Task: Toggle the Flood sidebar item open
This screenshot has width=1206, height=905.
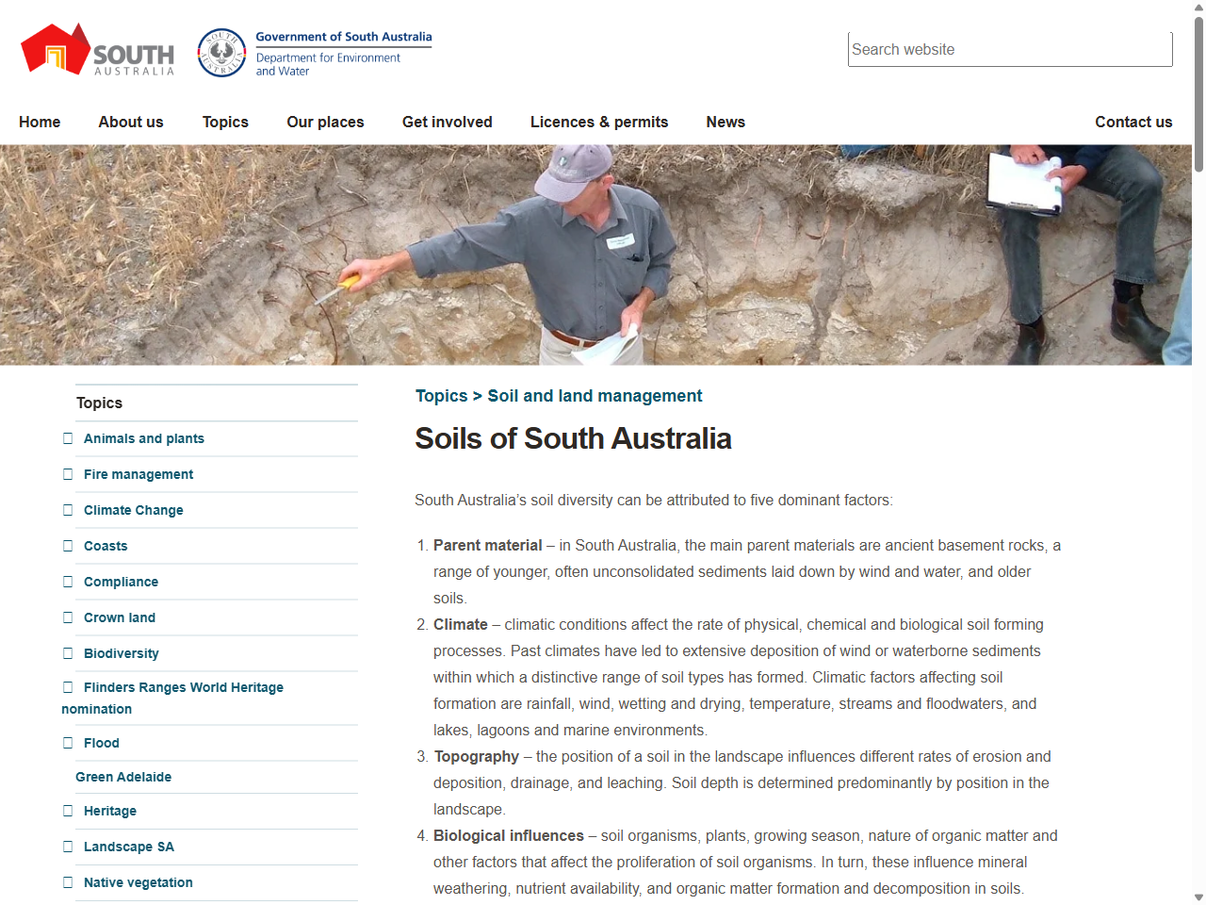Action: tap(67, 742)
